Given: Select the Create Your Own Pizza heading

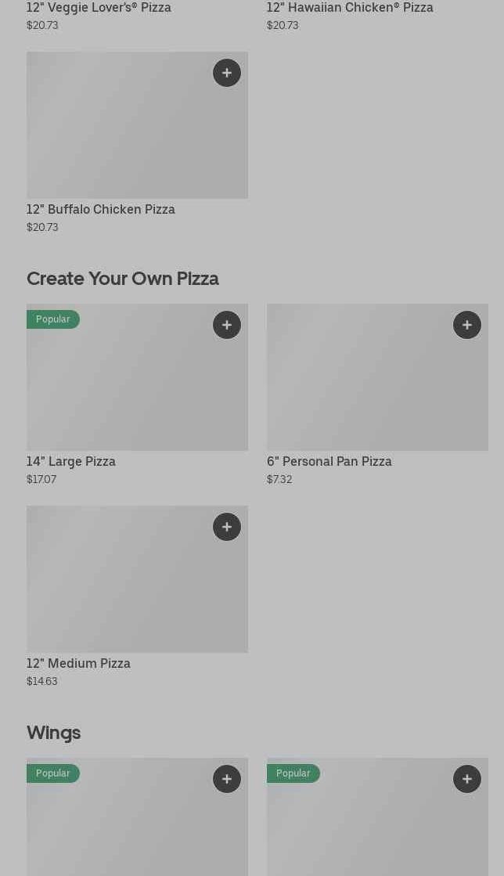Looking at the screenshot, I should [123, 279].
